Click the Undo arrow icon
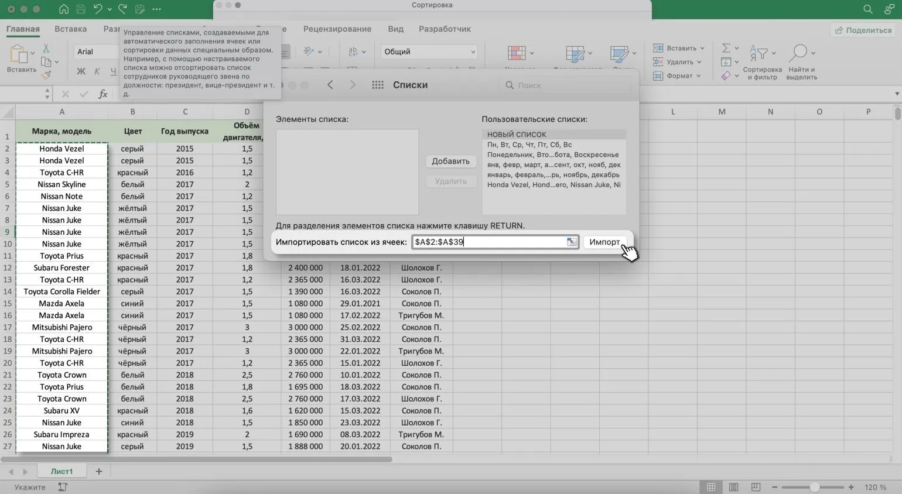902x494 pixels. tap(98, 9)
